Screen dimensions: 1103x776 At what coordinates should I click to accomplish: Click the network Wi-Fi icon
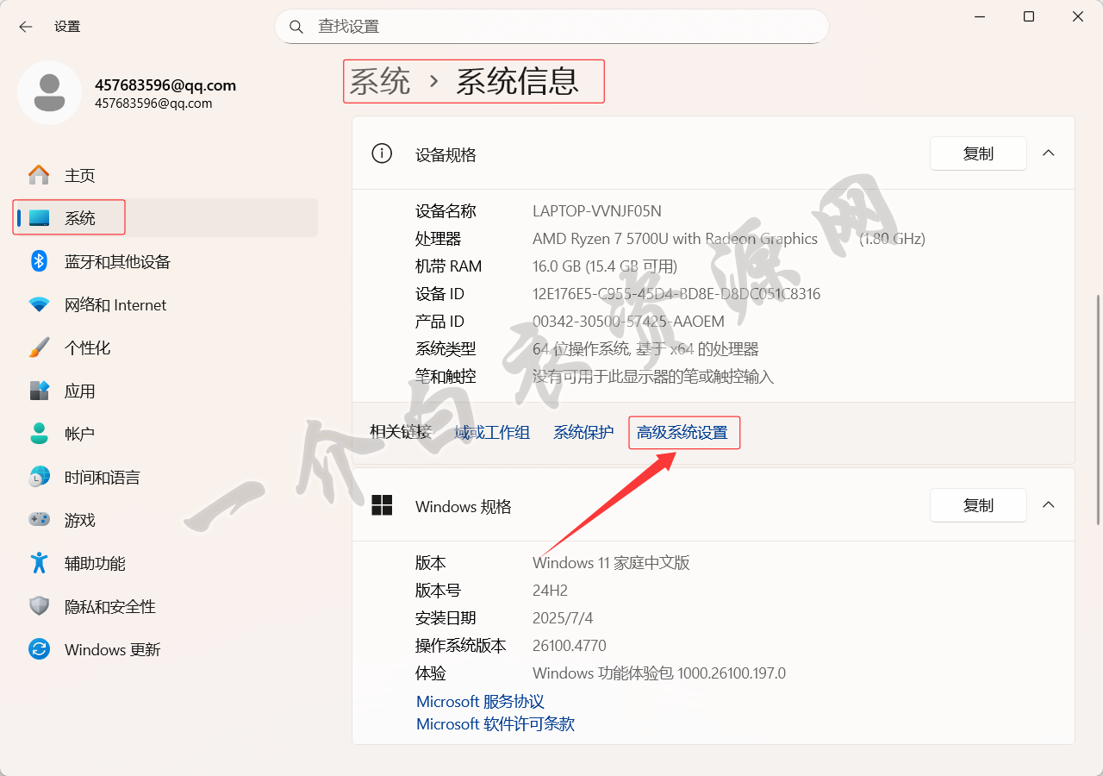pos(39,304)
